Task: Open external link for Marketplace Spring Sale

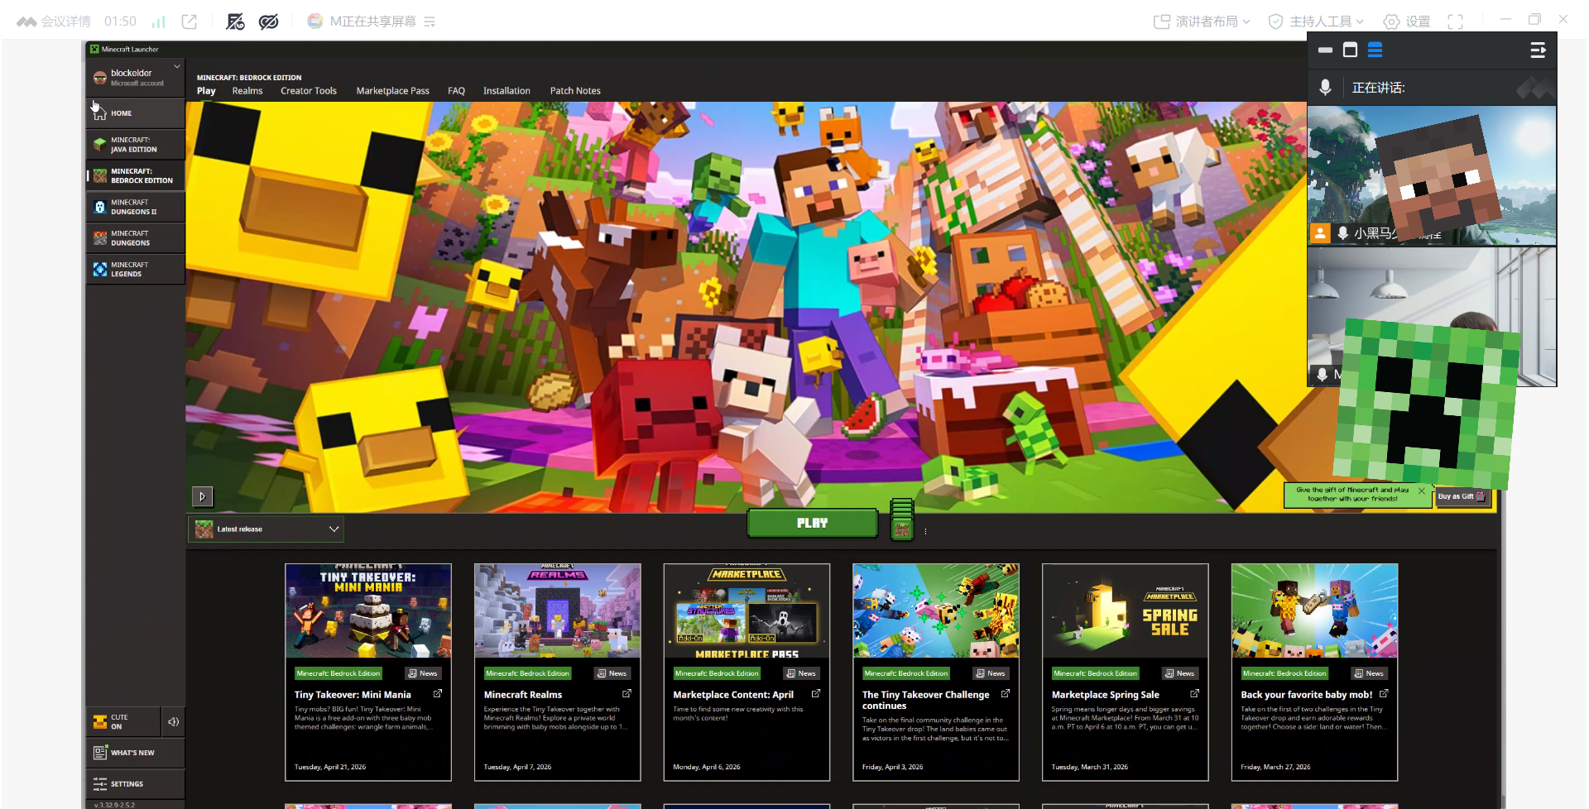Action: pos(1195,694)
